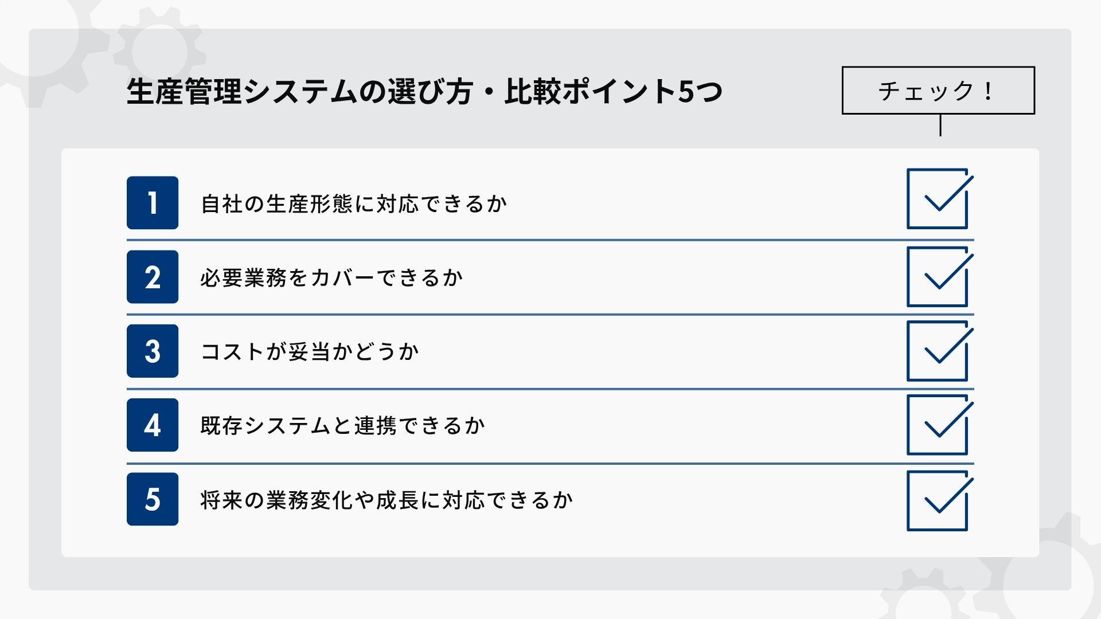
Task: Click the チェック！ callout box
Action: coord(938,91)
